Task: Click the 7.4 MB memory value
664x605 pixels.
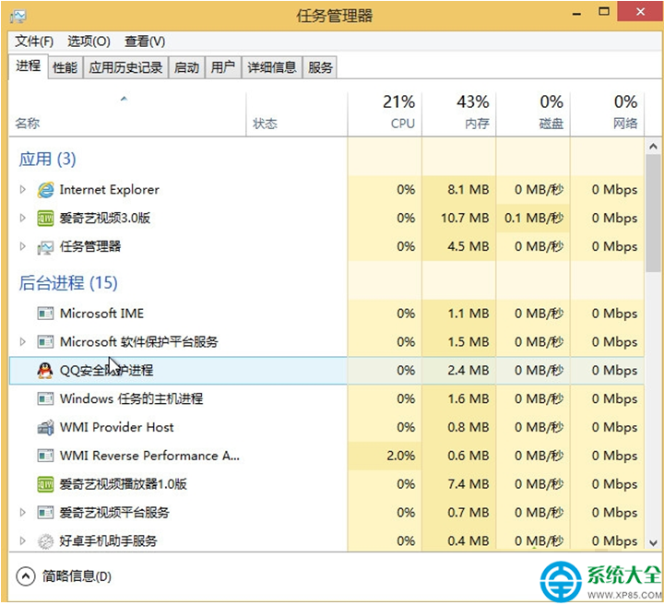Action: (x=468, y=484)
